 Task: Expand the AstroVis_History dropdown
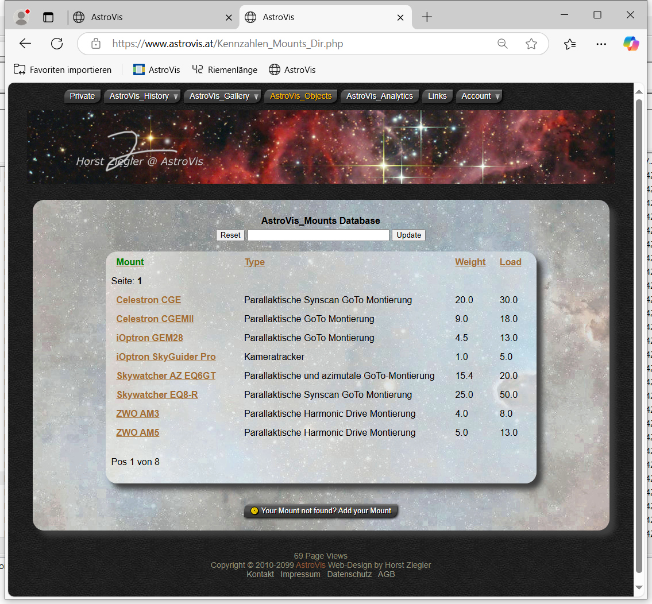click(x=142, y=96)
